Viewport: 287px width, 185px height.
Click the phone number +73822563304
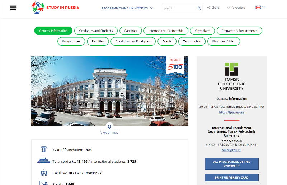[231, 141]
